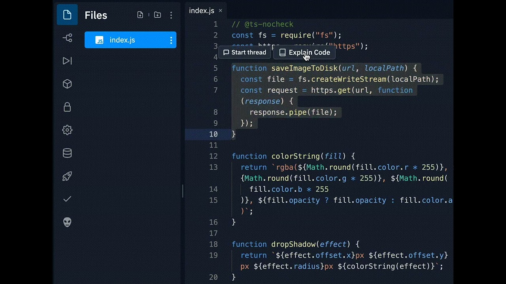
Task: Click the Start thread button
Action: click(245, 52)
